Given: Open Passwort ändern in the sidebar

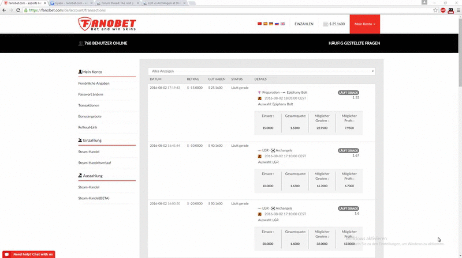Looking at the screenshot, I should (91, 94).
